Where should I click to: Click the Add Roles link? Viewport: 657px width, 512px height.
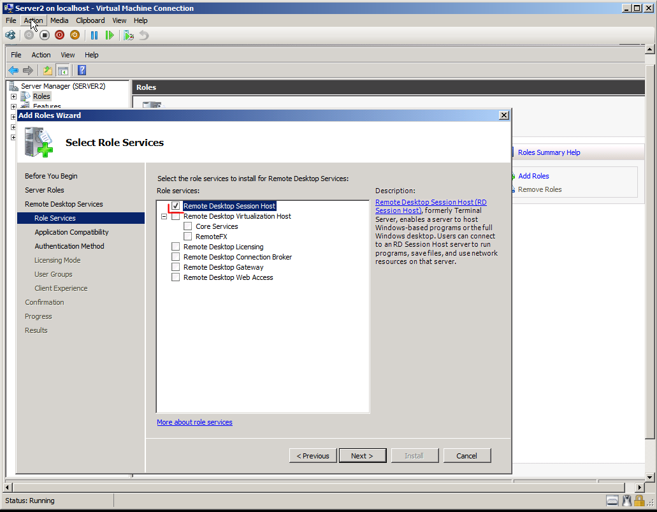coord(533,176)
